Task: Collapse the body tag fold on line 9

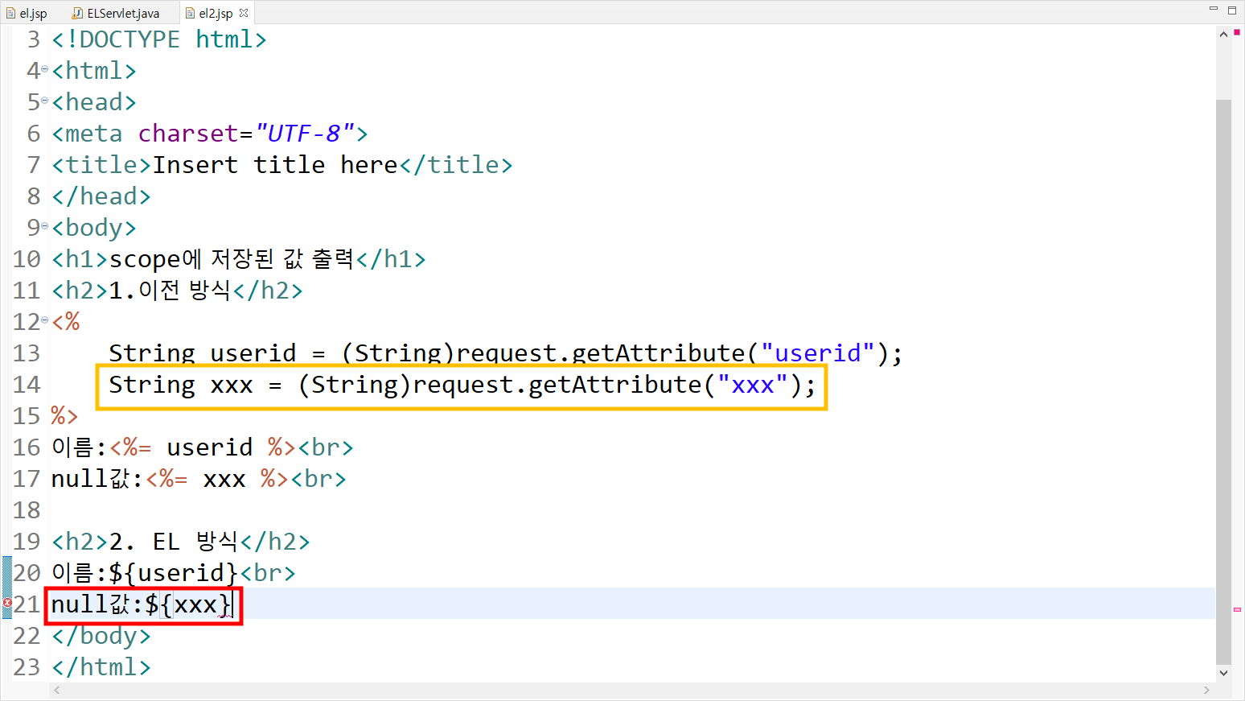Action: coord(45,227)
